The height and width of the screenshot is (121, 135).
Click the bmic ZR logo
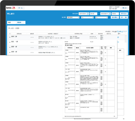click(11, 8)
